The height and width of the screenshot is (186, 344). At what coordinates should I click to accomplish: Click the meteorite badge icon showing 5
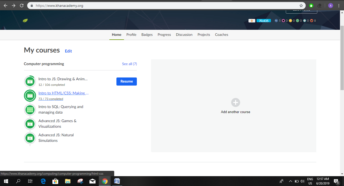pyautogui.click(x=276, y=21)
